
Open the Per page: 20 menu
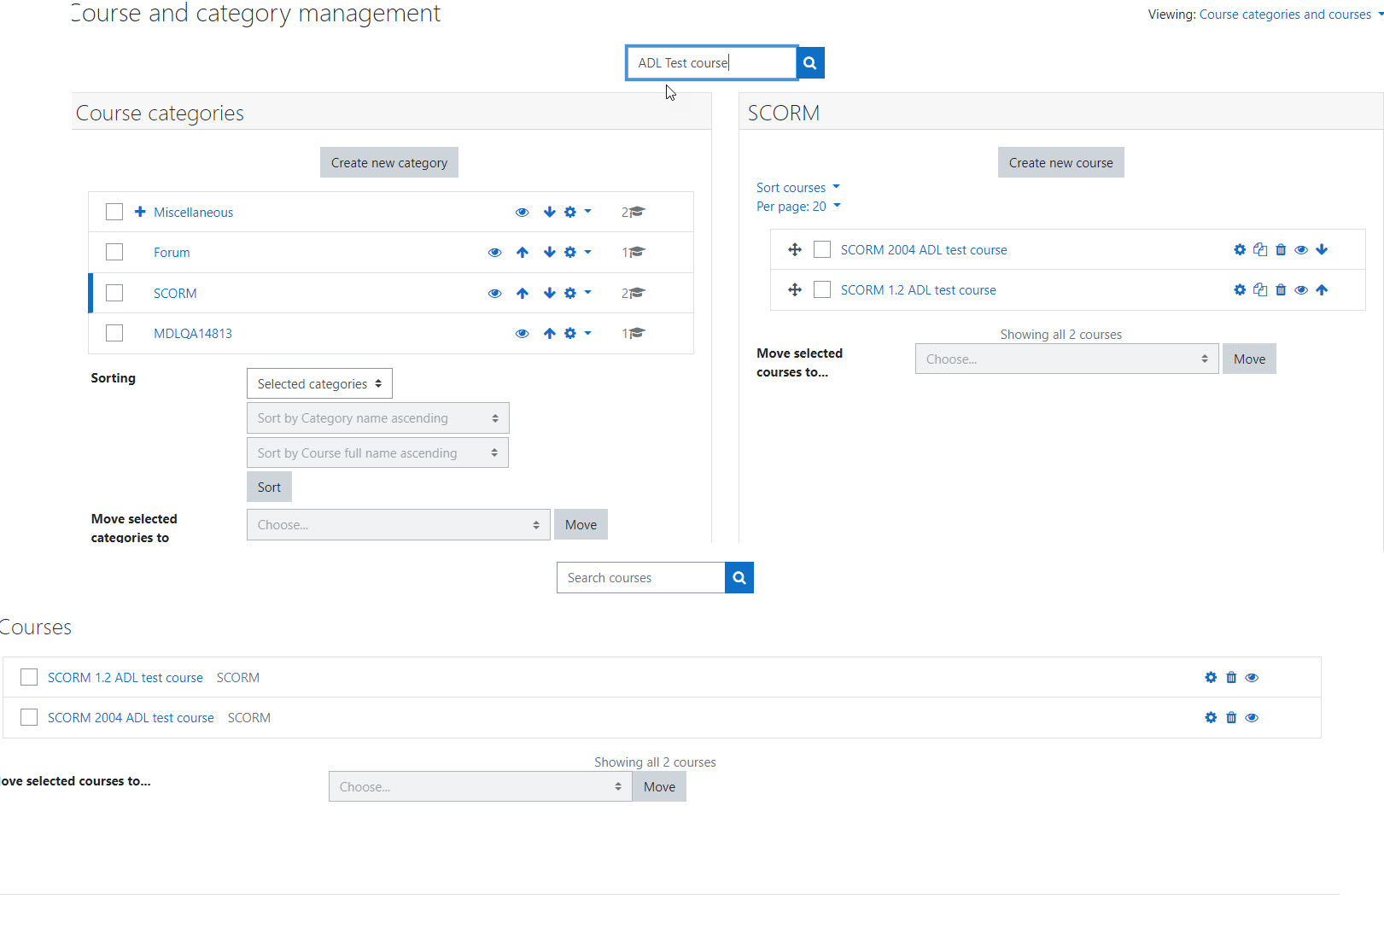click(x=798, y=206)
